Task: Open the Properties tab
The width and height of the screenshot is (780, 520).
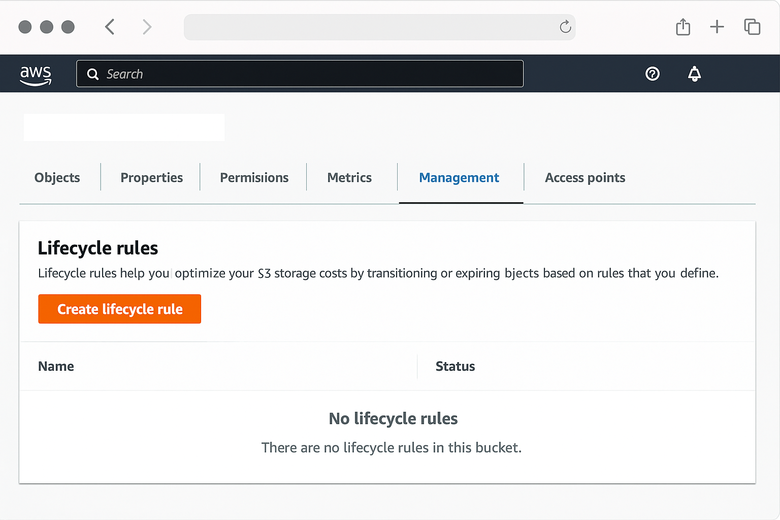Action: point(151,178)
